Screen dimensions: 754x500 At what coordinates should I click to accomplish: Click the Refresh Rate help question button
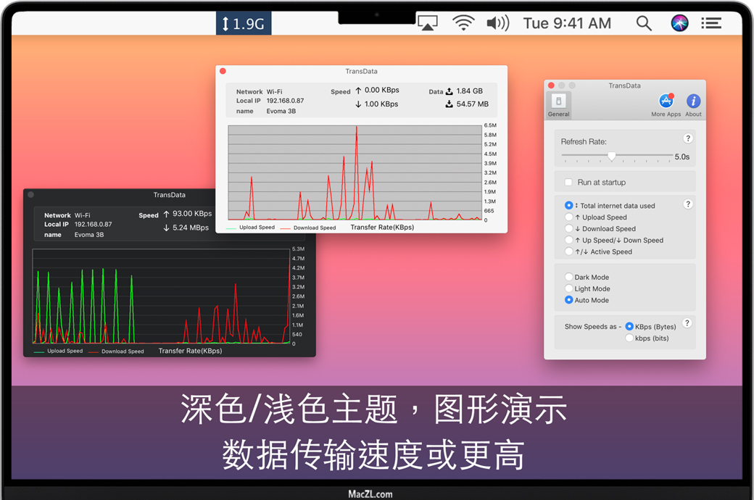tap(688, 138)
